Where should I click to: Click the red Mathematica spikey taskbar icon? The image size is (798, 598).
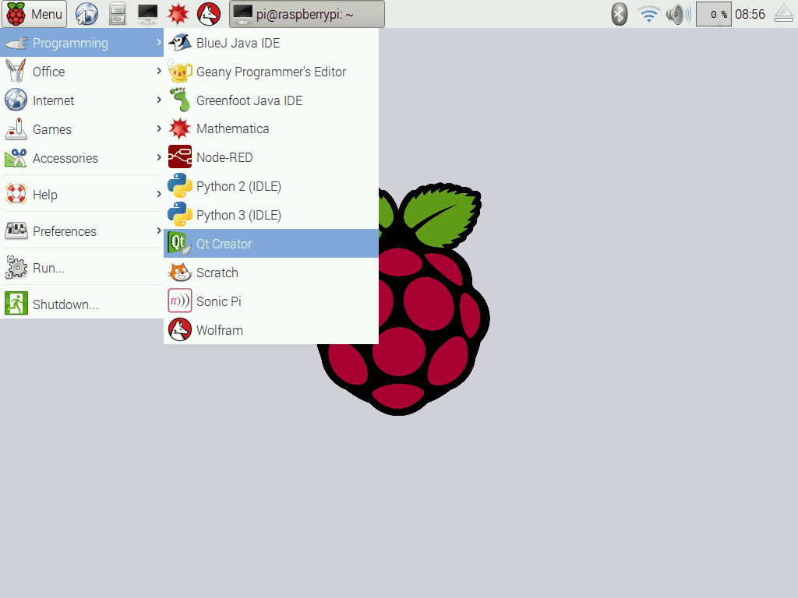coord(178,14)
